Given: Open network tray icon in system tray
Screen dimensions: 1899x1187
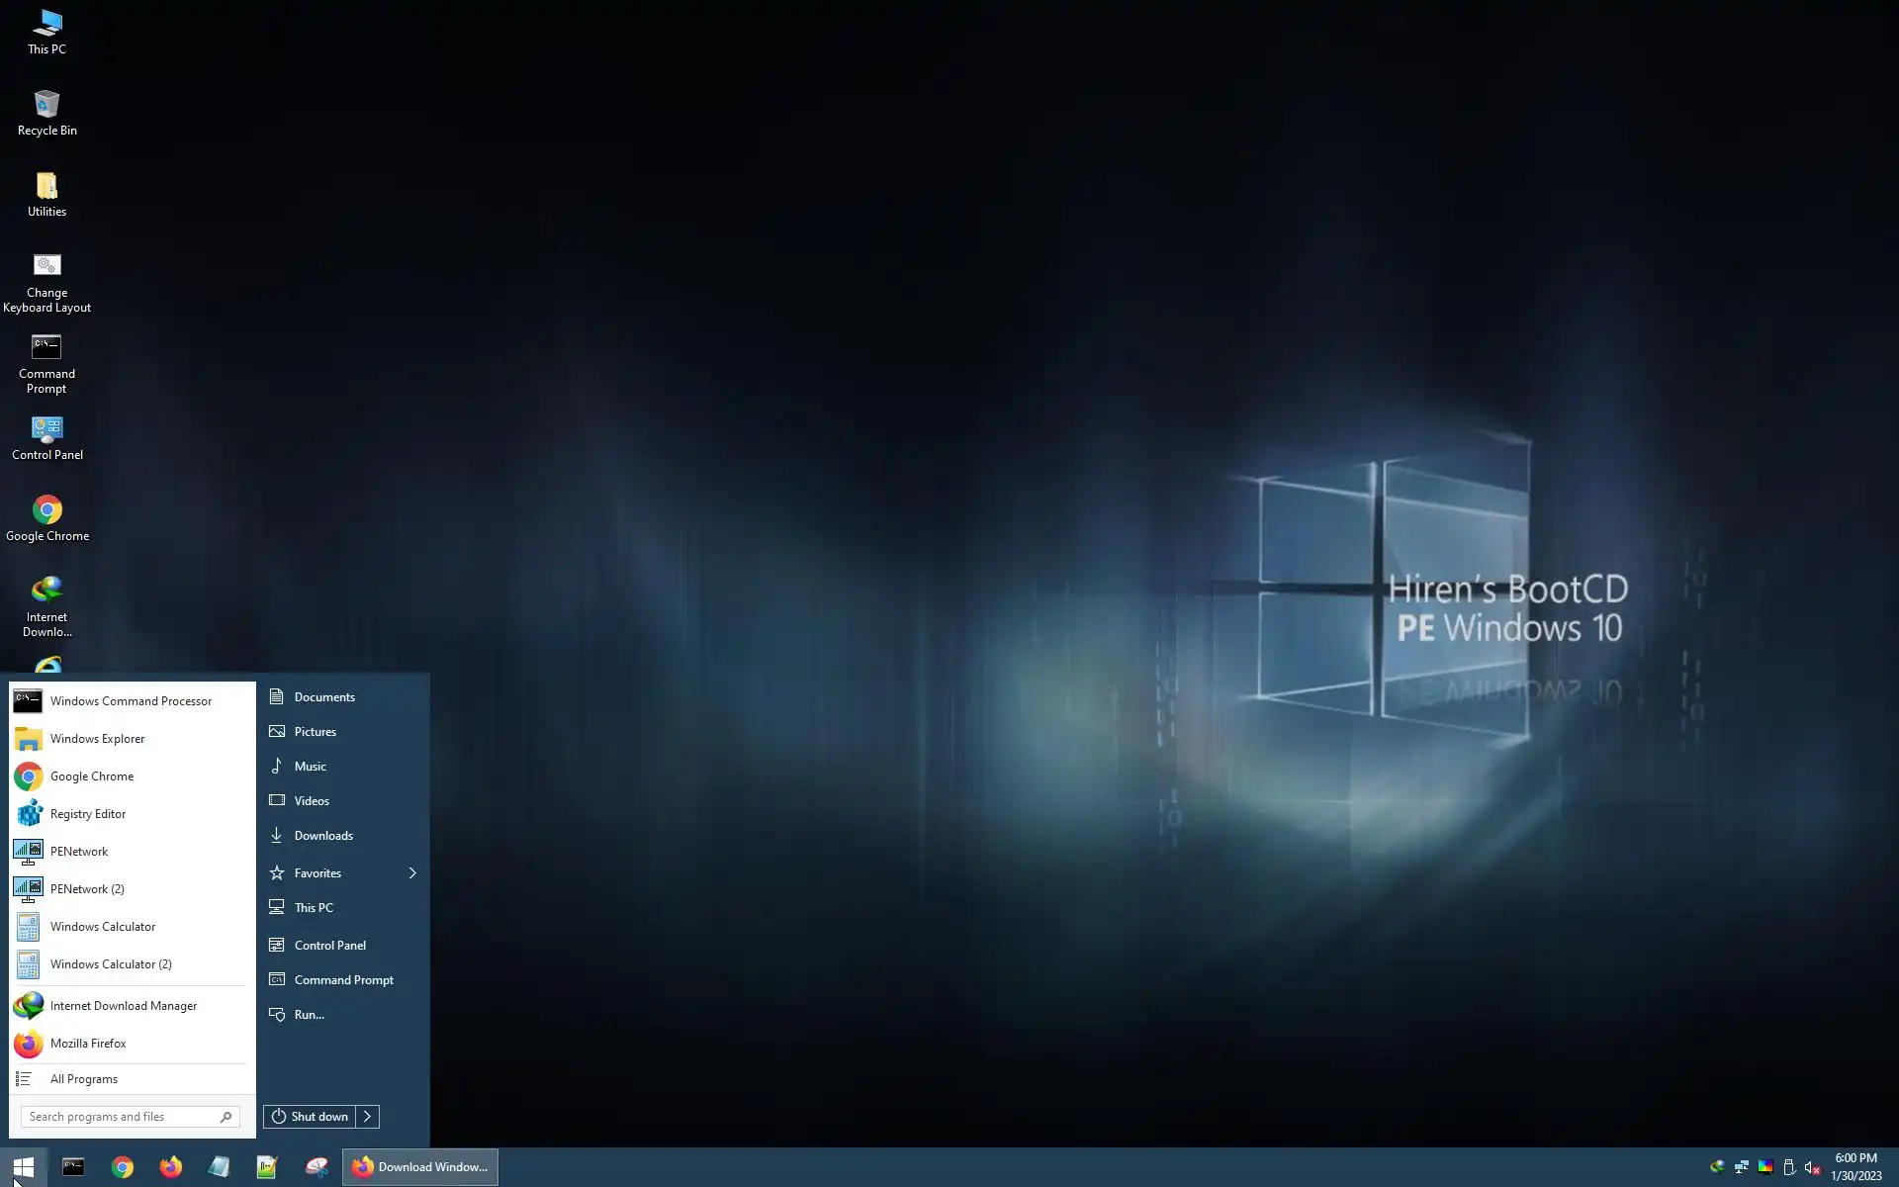Looking at the screenshot, I should pos(1741,1167).
